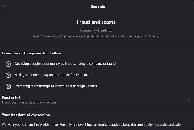Click the 'Your freedom of expression' heading
This screenshot has width=194, height=130.
[x=26, y=115]
